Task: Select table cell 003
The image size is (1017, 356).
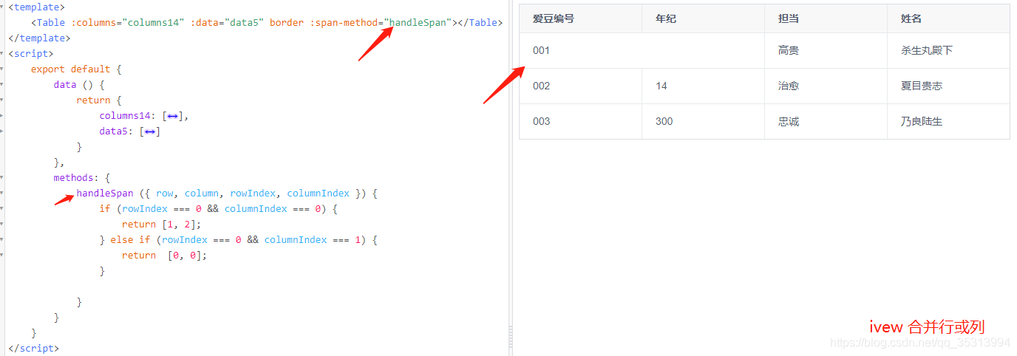Action: [x=580, y=121]
